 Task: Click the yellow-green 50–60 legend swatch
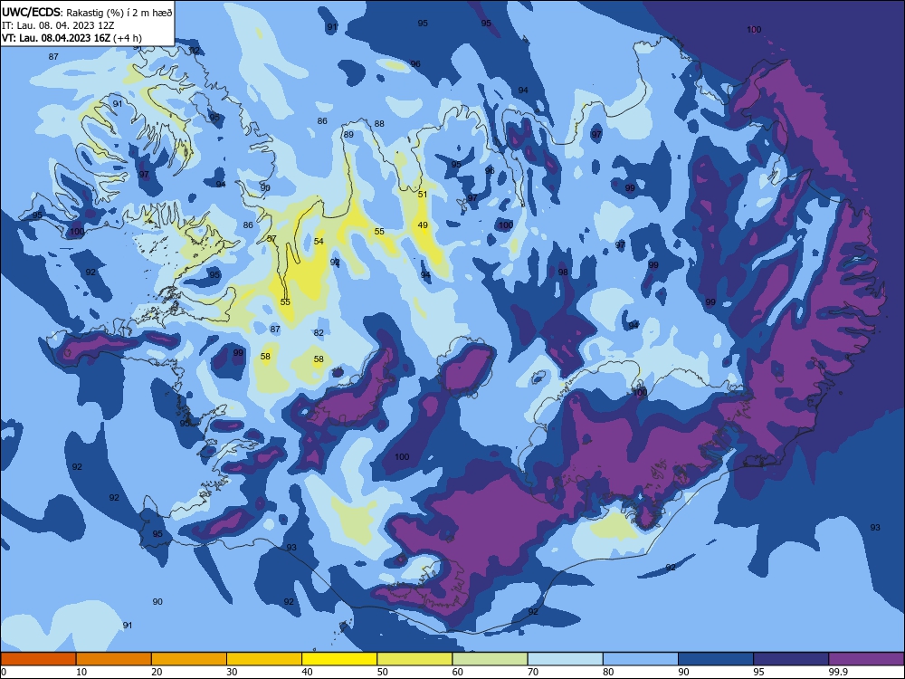(x=414, y=659)
